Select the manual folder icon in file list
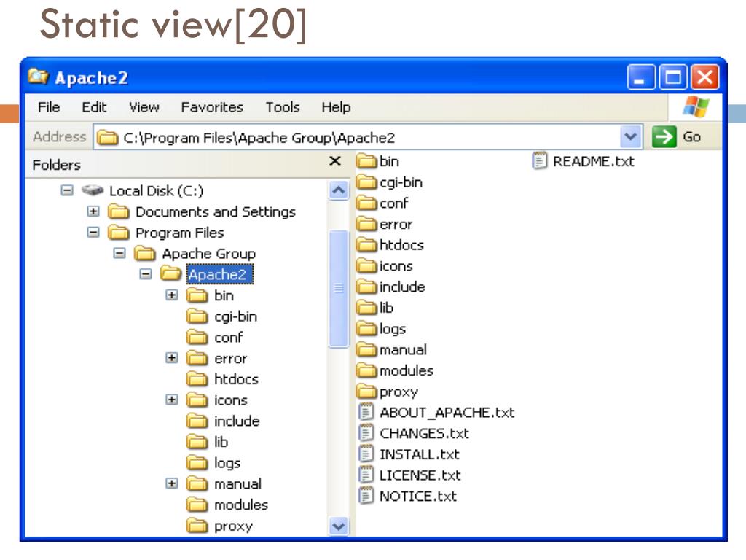This screenshot has height=560, width=746. (367, 350)
